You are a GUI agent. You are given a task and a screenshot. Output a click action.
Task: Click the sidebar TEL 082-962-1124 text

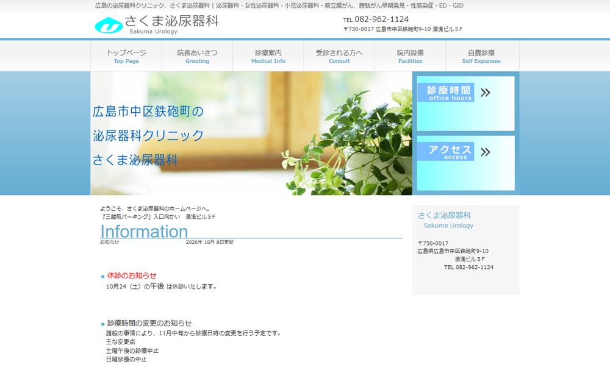(x=468, y=268)
